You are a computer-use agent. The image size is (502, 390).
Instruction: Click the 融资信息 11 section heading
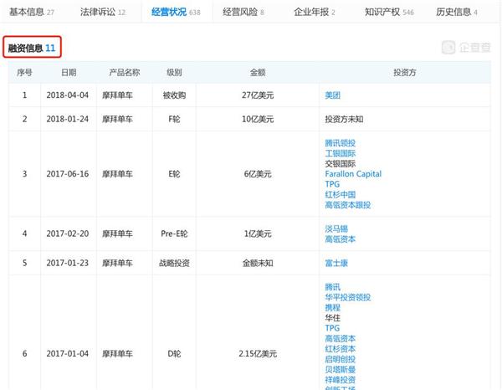pos(32,48)
